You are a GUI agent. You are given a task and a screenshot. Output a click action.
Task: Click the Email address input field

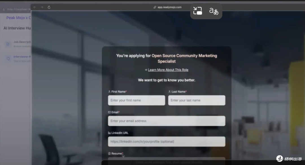click(x=167, y=121)
